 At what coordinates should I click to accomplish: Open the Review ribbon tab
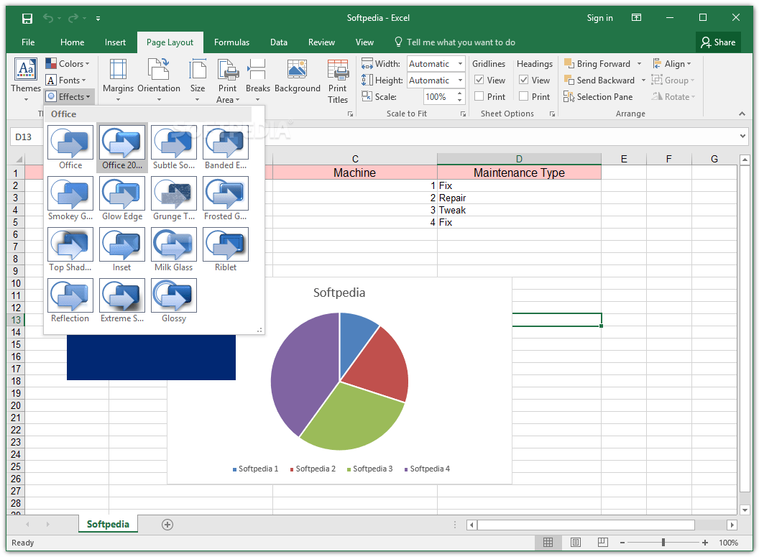321,42
